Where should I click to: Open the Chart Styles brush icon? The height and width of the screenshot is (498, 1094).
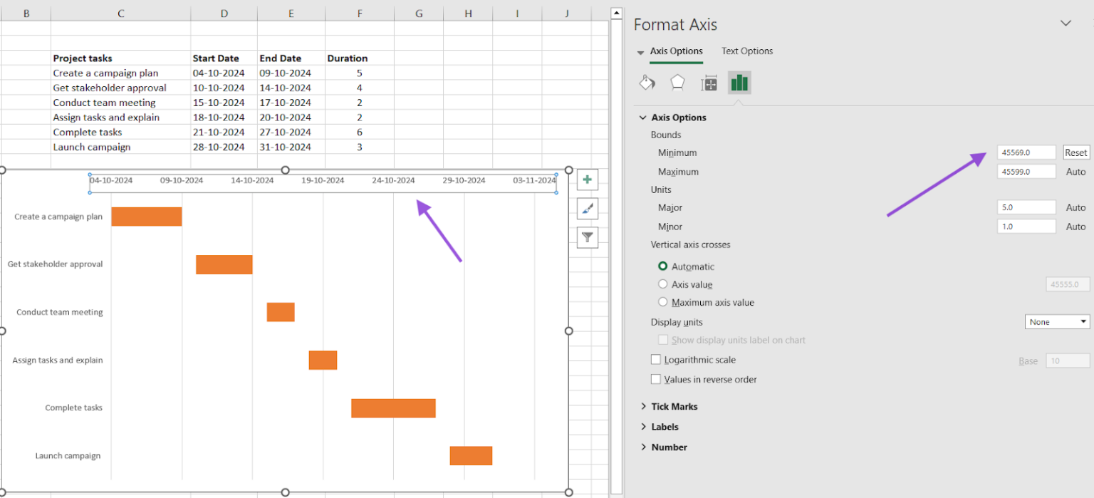[587, 208]
